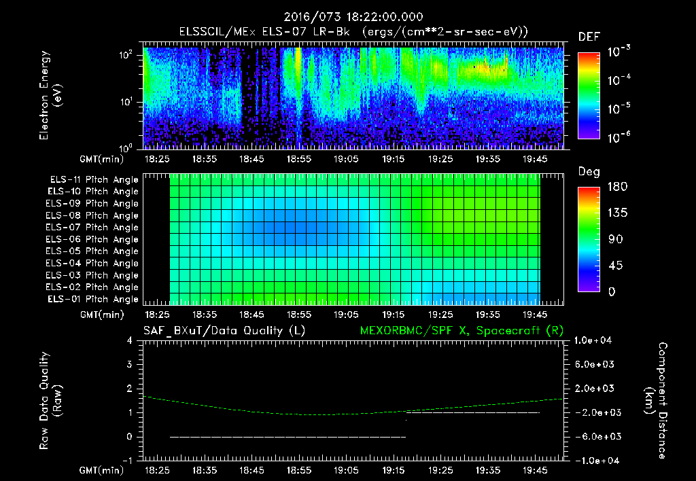This screenshot has height=481, width=696.
Task: Select the Electron Energy (eV) axis label
Action: coord(50,95)
